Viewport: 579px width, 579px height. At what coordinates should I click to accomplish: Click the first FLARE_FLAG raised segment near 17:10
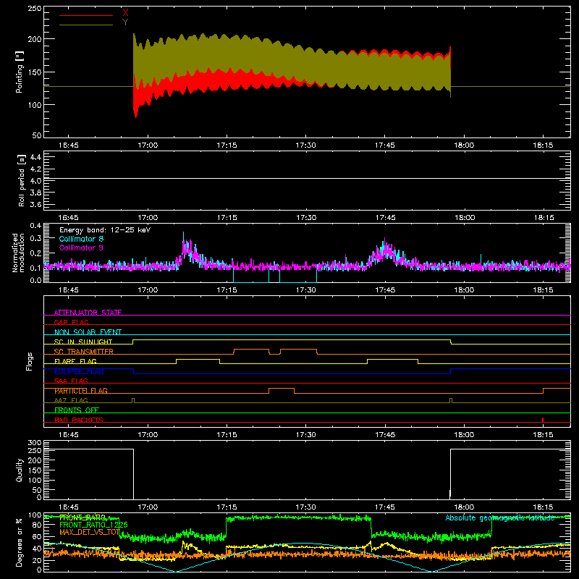tap(198, 359)
